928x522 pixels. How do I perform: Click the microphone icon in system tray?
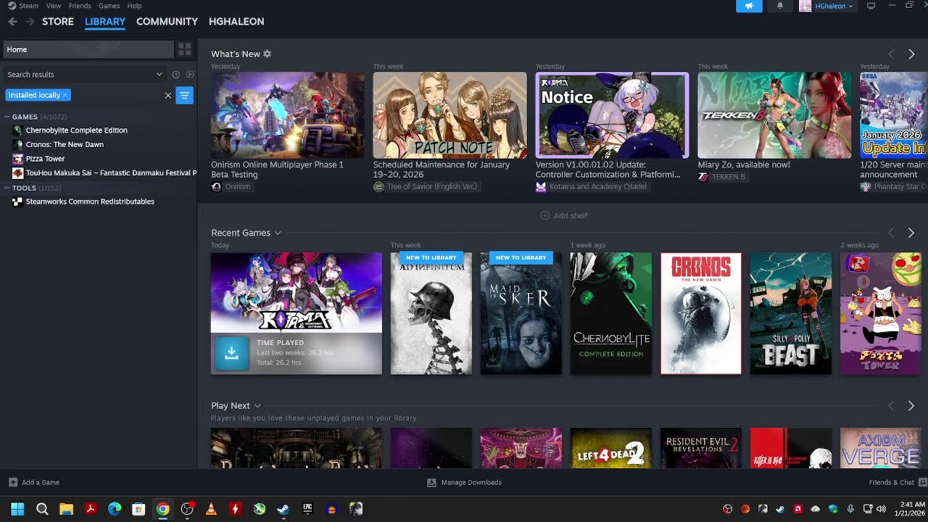pos(850,509)
